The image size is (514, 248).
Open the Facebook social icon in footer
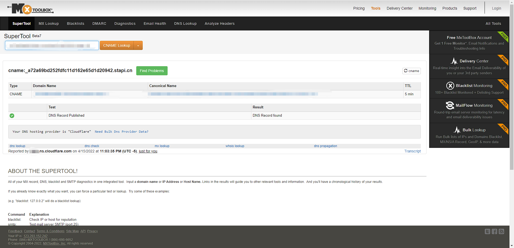pos(494,231)
